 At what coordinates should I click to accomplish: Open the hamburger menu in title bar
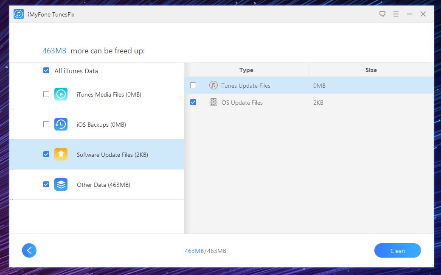click(x=396, y=14)
